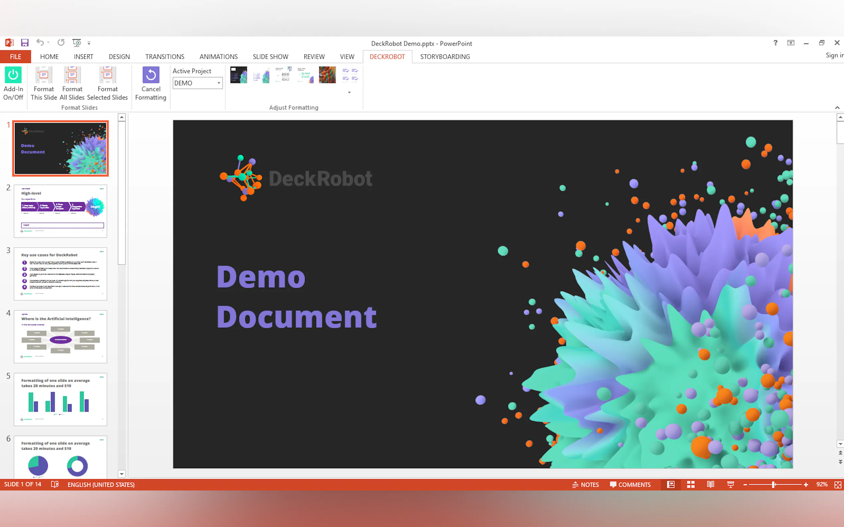
Task: Open the Customize Quick Access Toolbar dropdown
Action: point(89,43)
